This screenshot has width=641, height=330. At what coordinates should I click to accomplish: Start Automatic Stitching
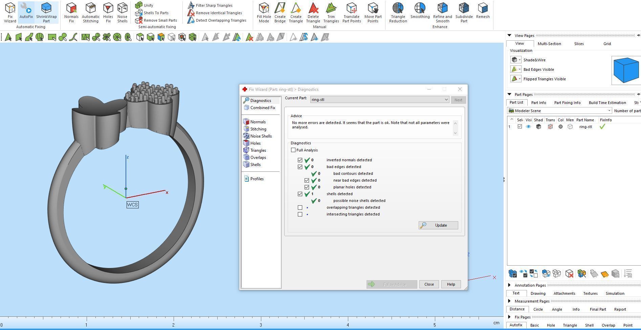pos(91,13)
